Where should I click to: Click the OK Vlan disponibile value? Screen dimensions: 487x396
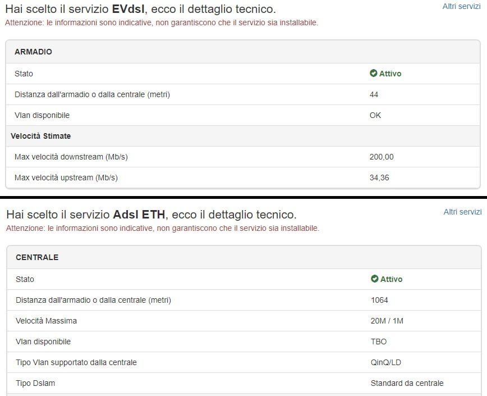pos(375,115)
